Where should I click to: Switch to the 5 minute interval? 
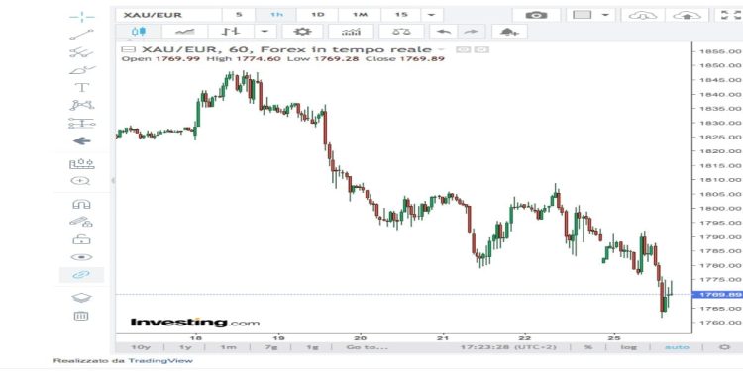click(239, 15)
